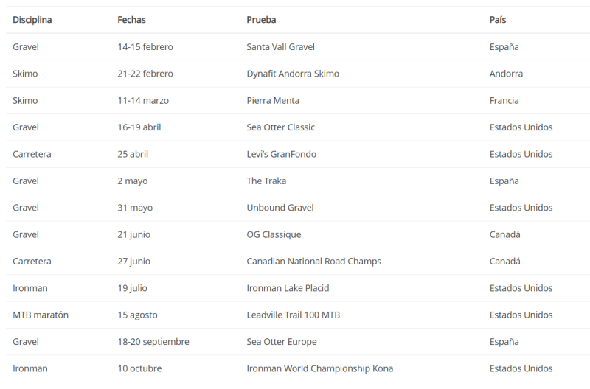
Task: Select the Santa Vall Gravel event name
Action: click(x=280, y=47)
